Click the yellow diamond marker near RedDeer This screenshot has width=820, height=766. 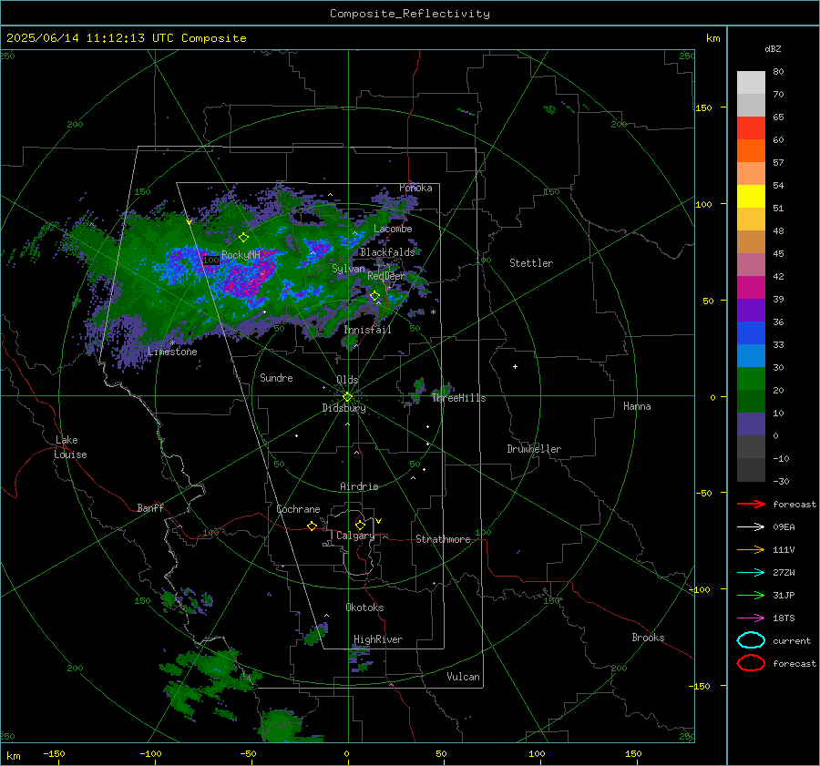click(375, 296)
